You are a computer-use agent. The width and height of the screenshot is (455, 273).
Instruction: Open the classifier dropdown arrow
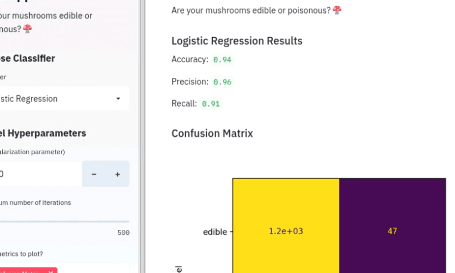click(x=118, y=99)
